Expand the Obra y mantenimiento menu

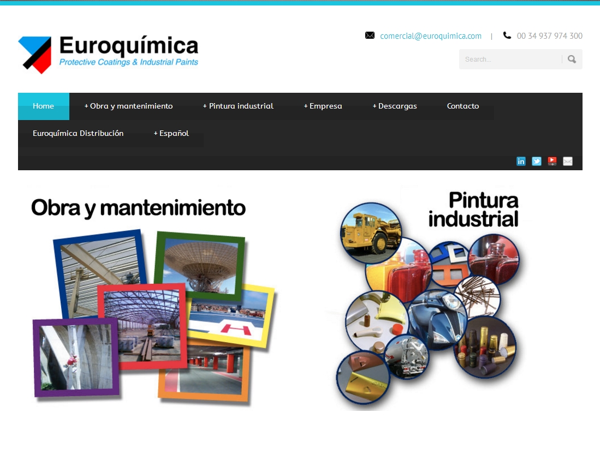128,106
